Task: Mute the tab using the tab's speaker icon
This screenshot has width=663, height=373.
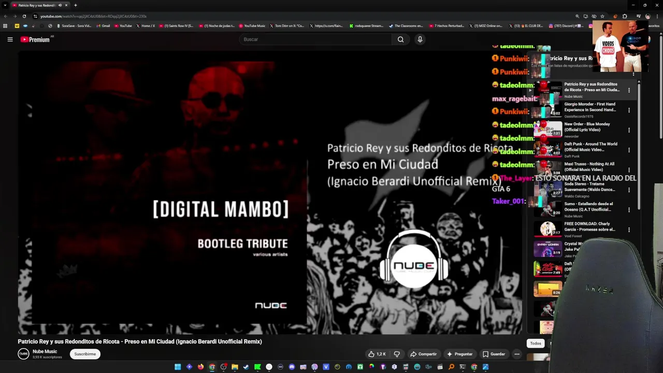Action: click(x=60, y=5)
